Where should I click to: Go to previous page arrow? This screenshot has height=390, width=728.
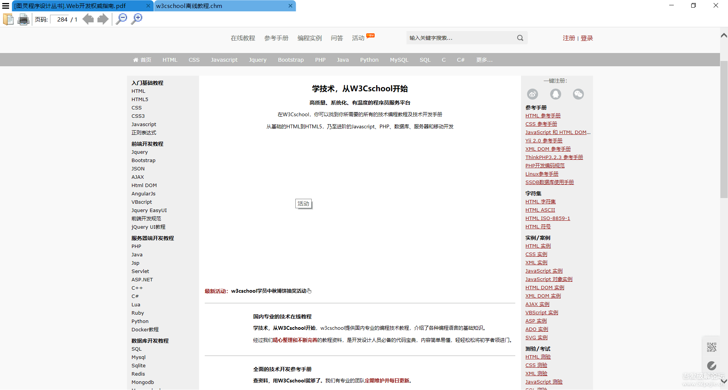click(88, 19)
